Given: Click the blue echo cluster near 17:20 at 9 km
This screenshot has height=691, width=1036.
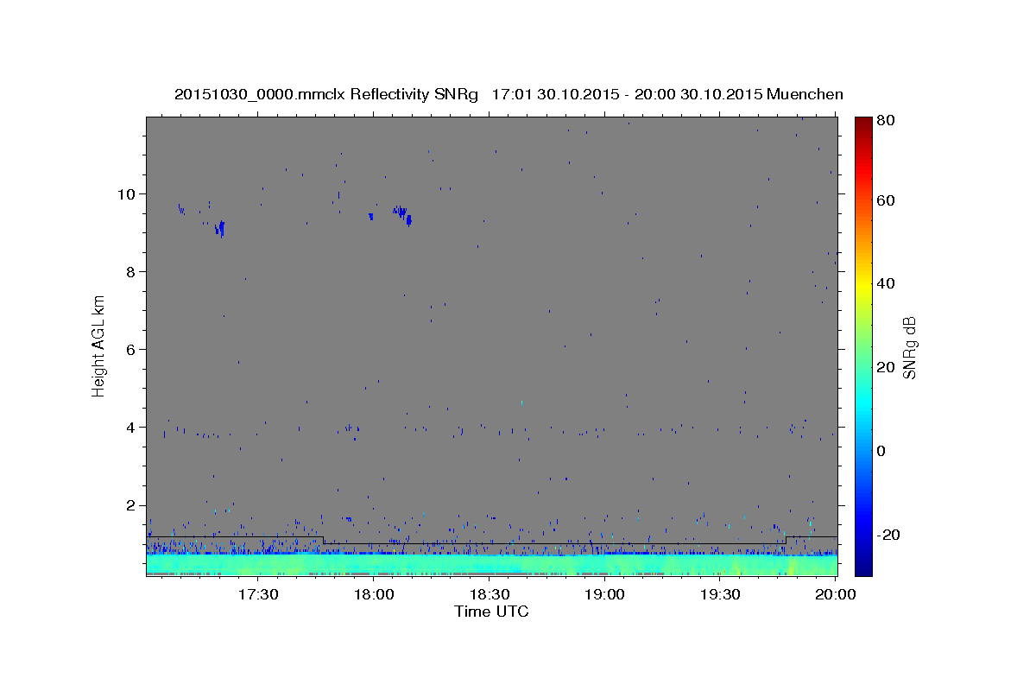Looking at the screenshot, I should pyautogui.click(x=221, y=228).
